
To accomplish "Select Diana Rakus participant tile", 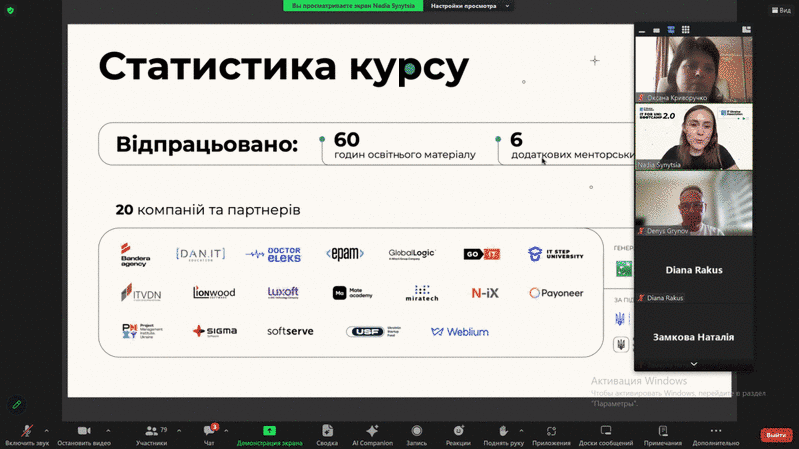I will coord(693,270).
